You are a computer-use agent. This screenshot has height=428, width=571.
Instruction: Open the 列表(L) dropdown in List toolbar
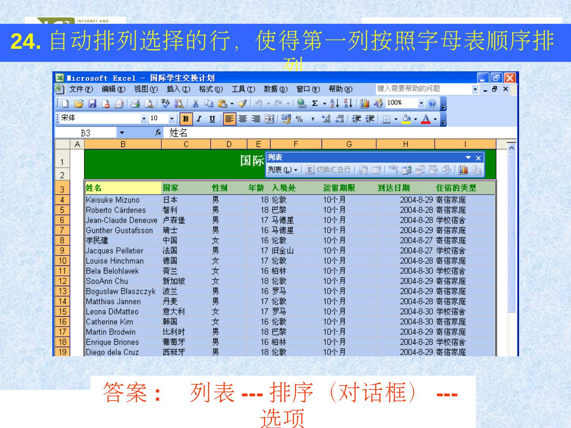[282, 170]
